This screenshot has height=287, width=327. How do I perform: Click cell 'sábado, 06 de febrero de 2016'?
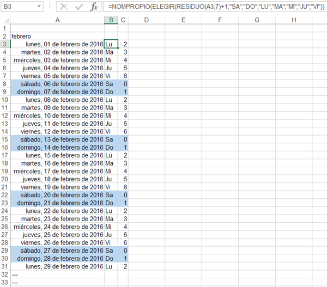pos(57,84)
